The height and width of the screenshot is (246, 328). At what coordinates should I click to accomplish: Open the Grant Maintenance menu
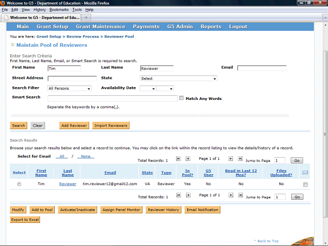[x=100, y=27]
